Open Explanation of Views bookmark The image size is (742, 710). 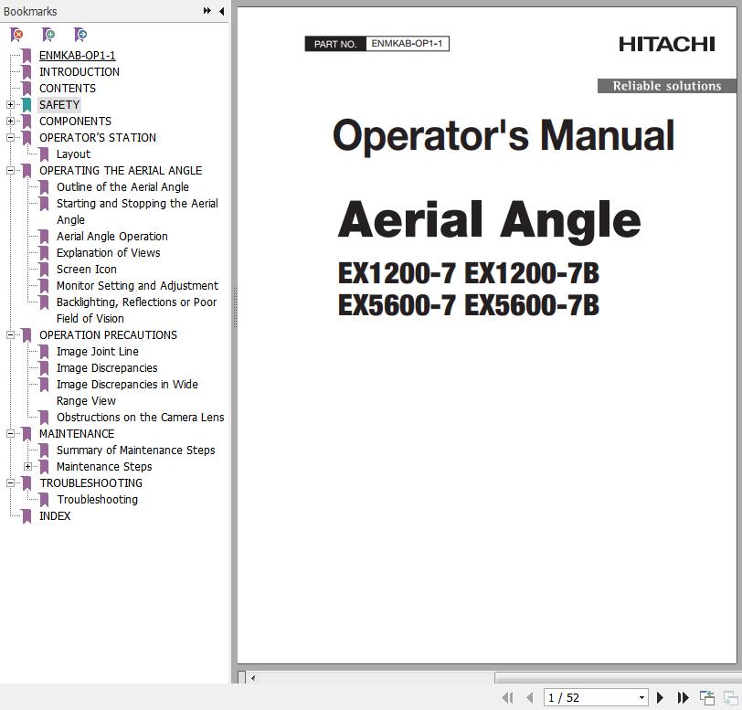click(x=109, y=253)
